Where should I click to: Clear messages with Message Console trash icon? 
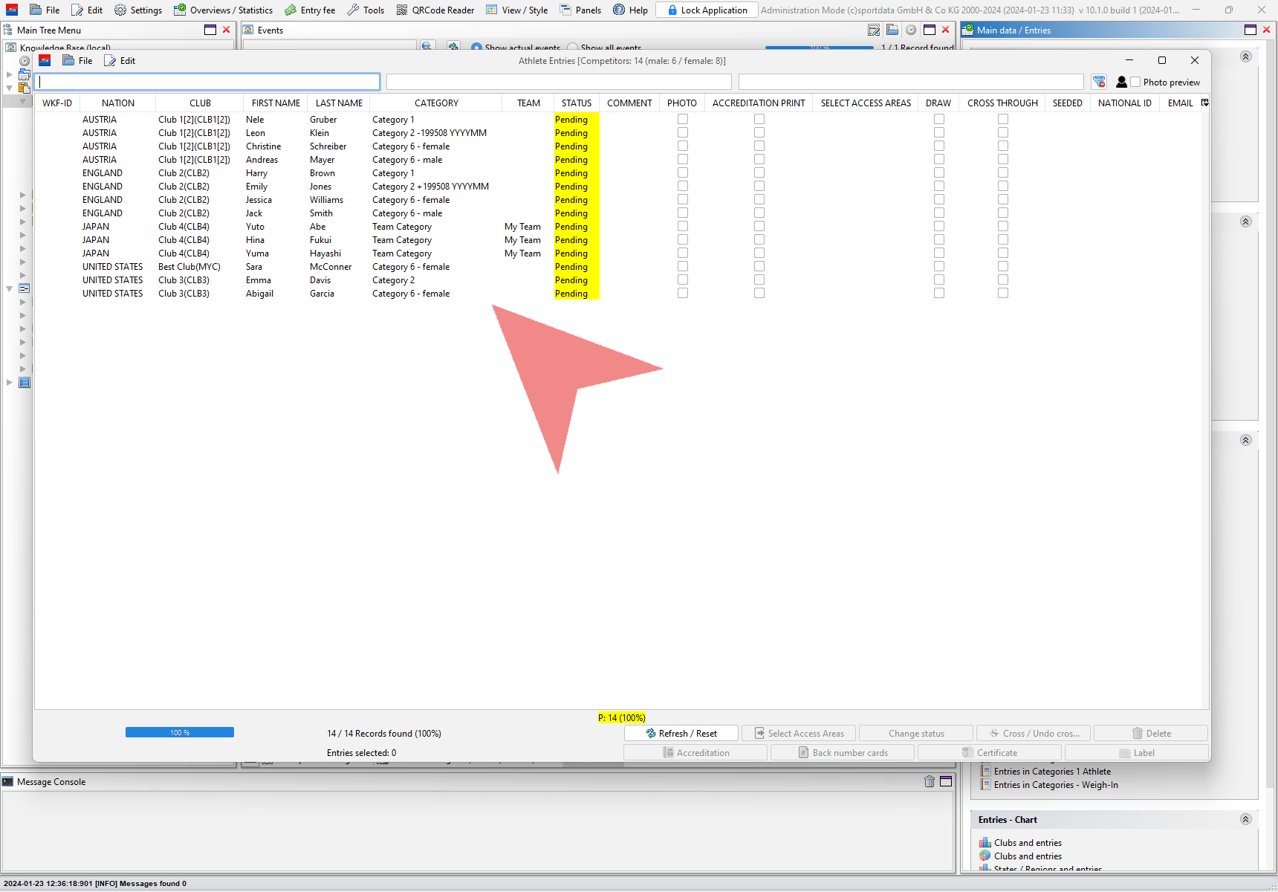(x=929, y=781)
